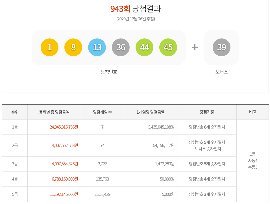Viewport: 270px width, 204px height.
Task: Click the 순위 column header
Action: (x=15, y=112)
